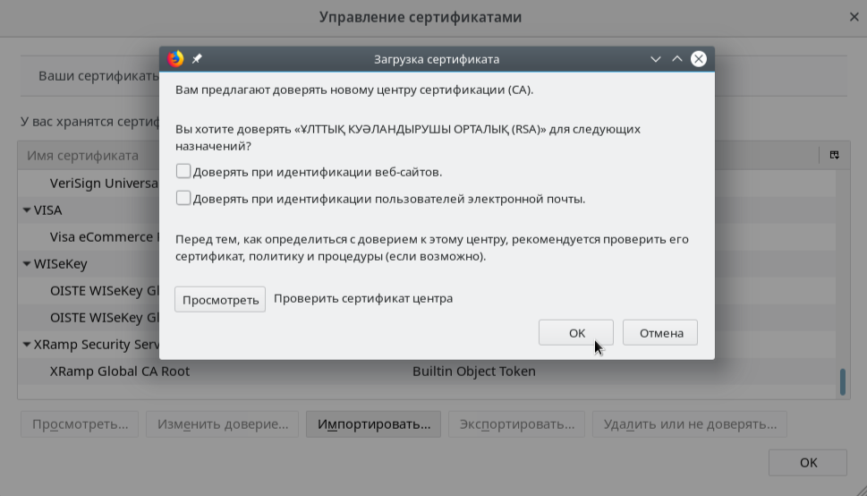Open the column picker icon in certificate table
867x496 pixels.
point(835,155)
